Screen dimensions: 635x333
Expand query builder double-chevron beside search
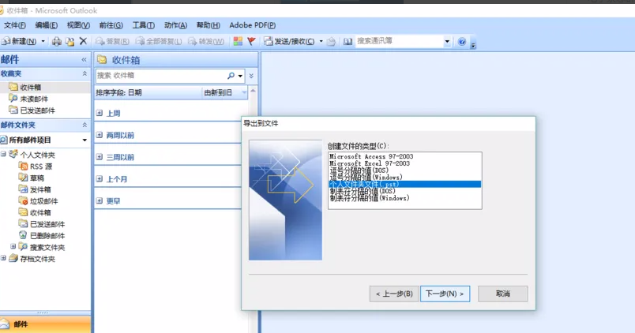251,76
